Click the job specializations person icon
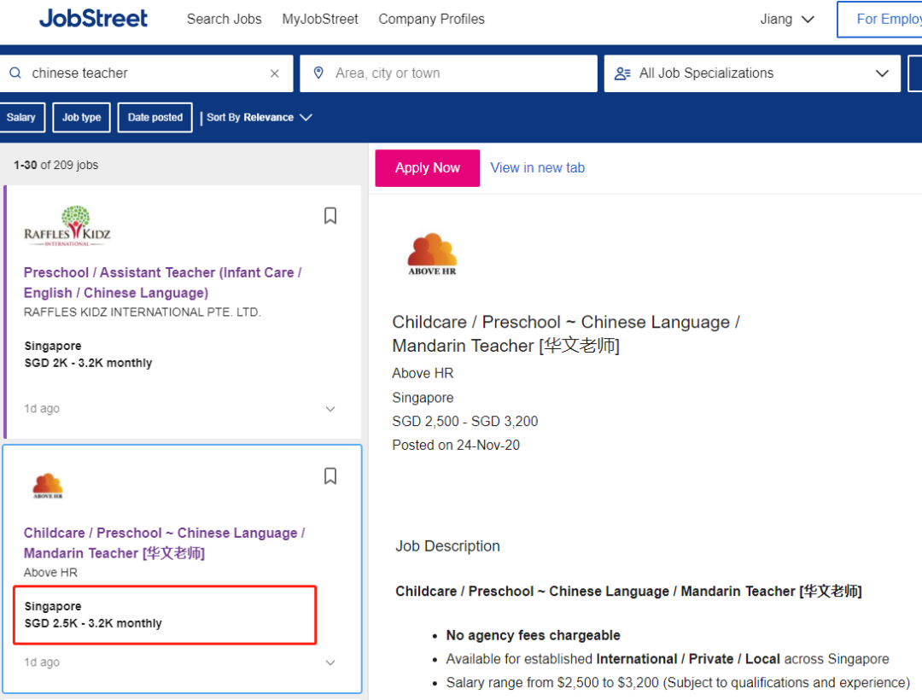922x700 pixels. click(622, 73)
